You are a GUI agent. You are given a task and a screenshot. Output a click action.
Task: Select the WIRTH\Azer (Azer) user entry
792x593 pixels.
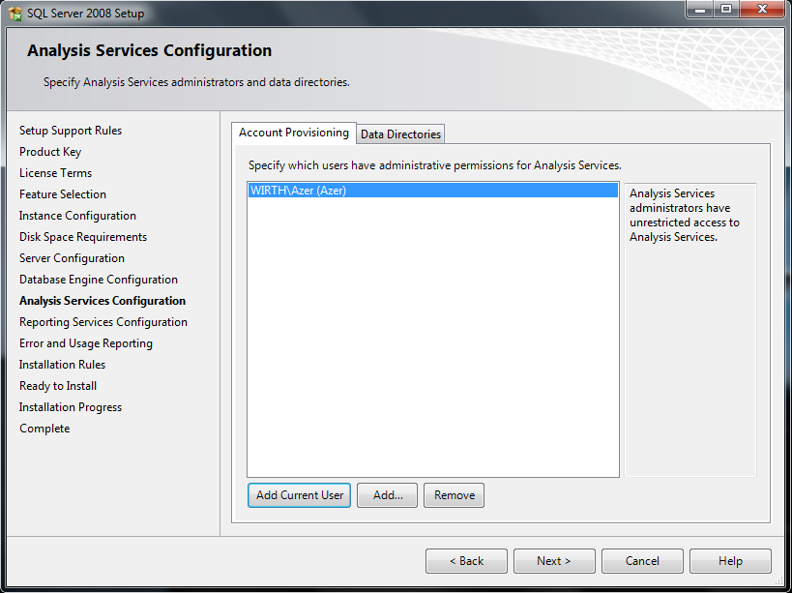pyautogui.click(x=433, y=191)
